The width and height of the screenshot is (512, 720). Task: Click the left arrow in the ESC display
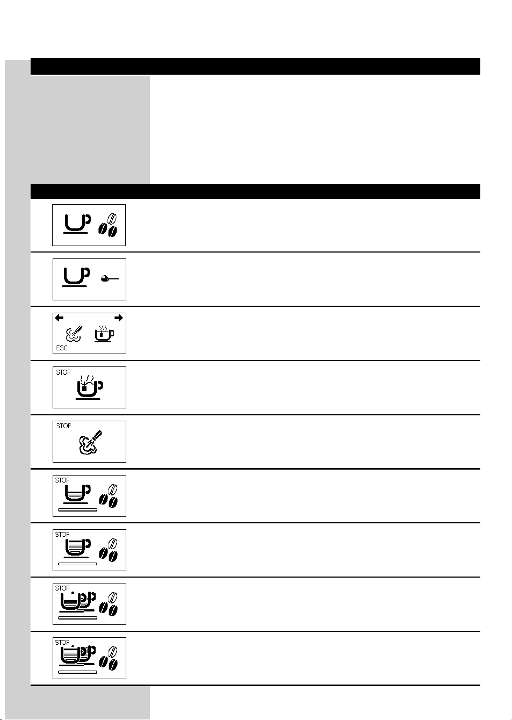pyautogui.click(x=59, y=318)
